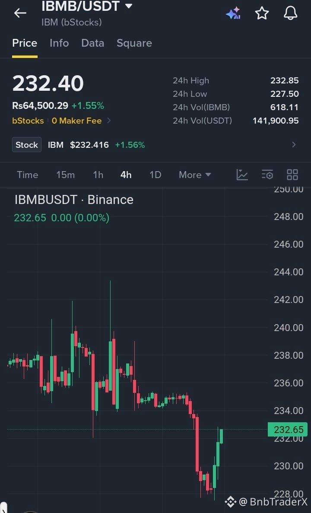Open the More timeframes dropdown
The image size is (311, 513).
(194, 175)
